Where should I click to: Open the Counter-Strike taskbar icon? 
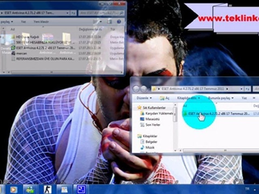click(x=47, y=190)
